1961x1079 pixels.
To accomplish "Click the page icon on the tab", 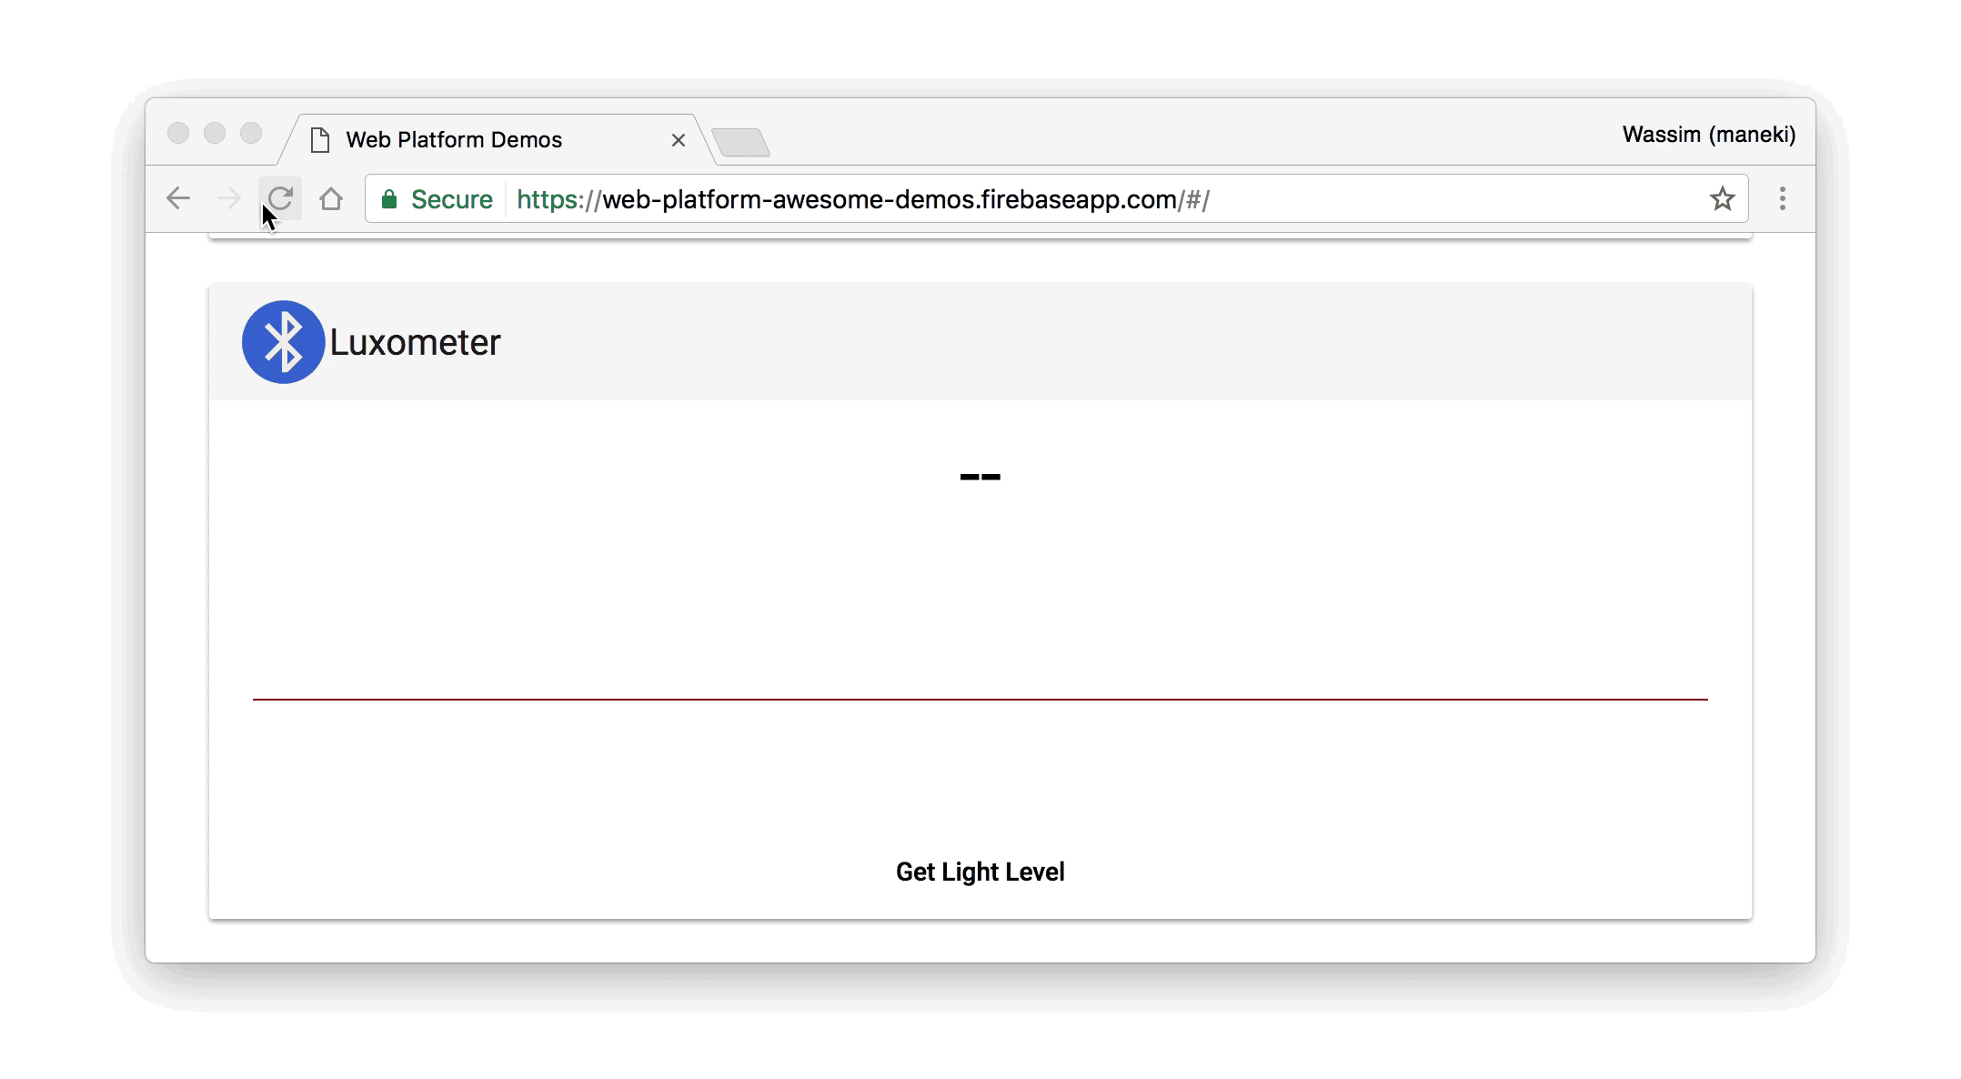I will click(x=320, y=140).
